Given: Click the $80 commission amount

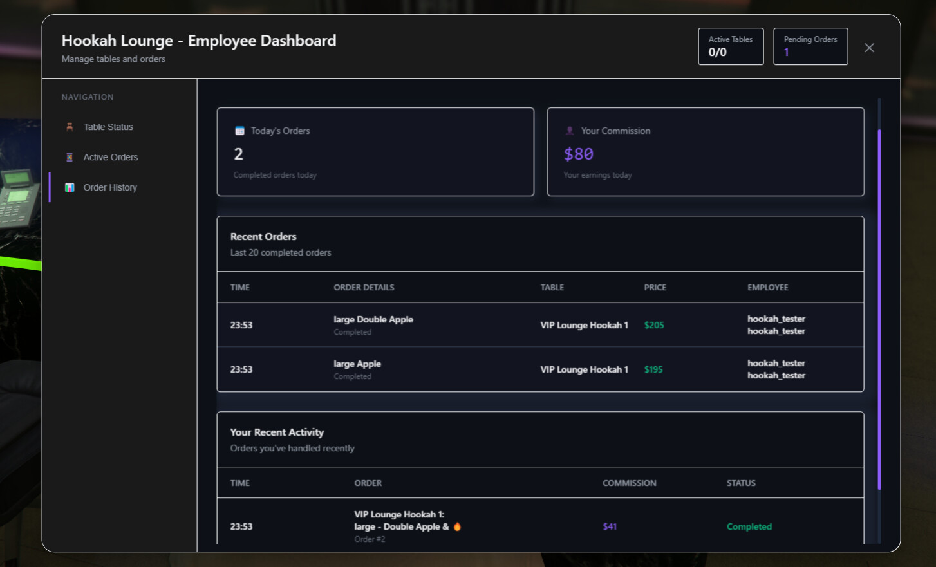Looking at the screenshot, I should [x=579, y=154].
